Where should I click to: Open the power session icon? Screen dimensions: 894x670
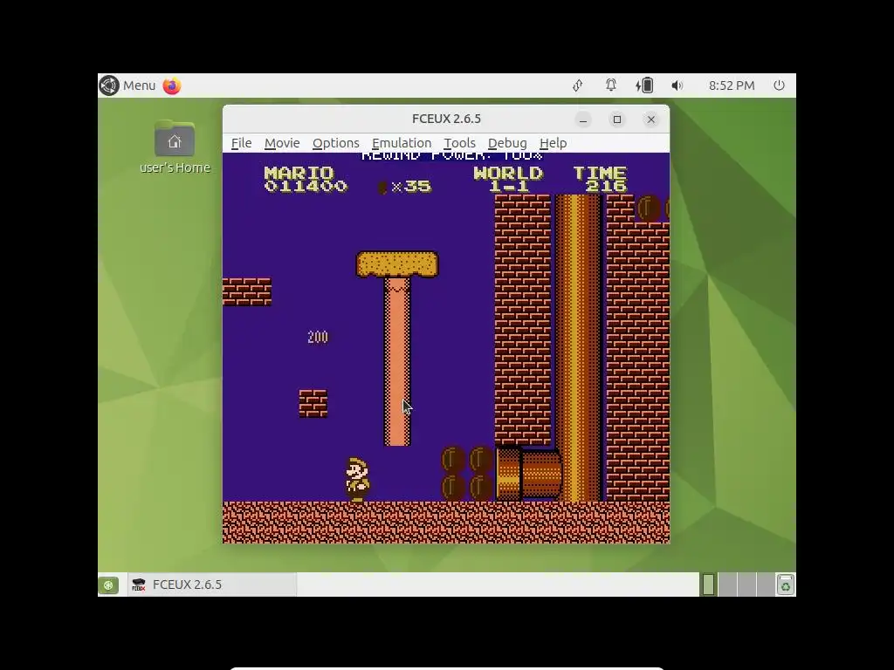779,85
